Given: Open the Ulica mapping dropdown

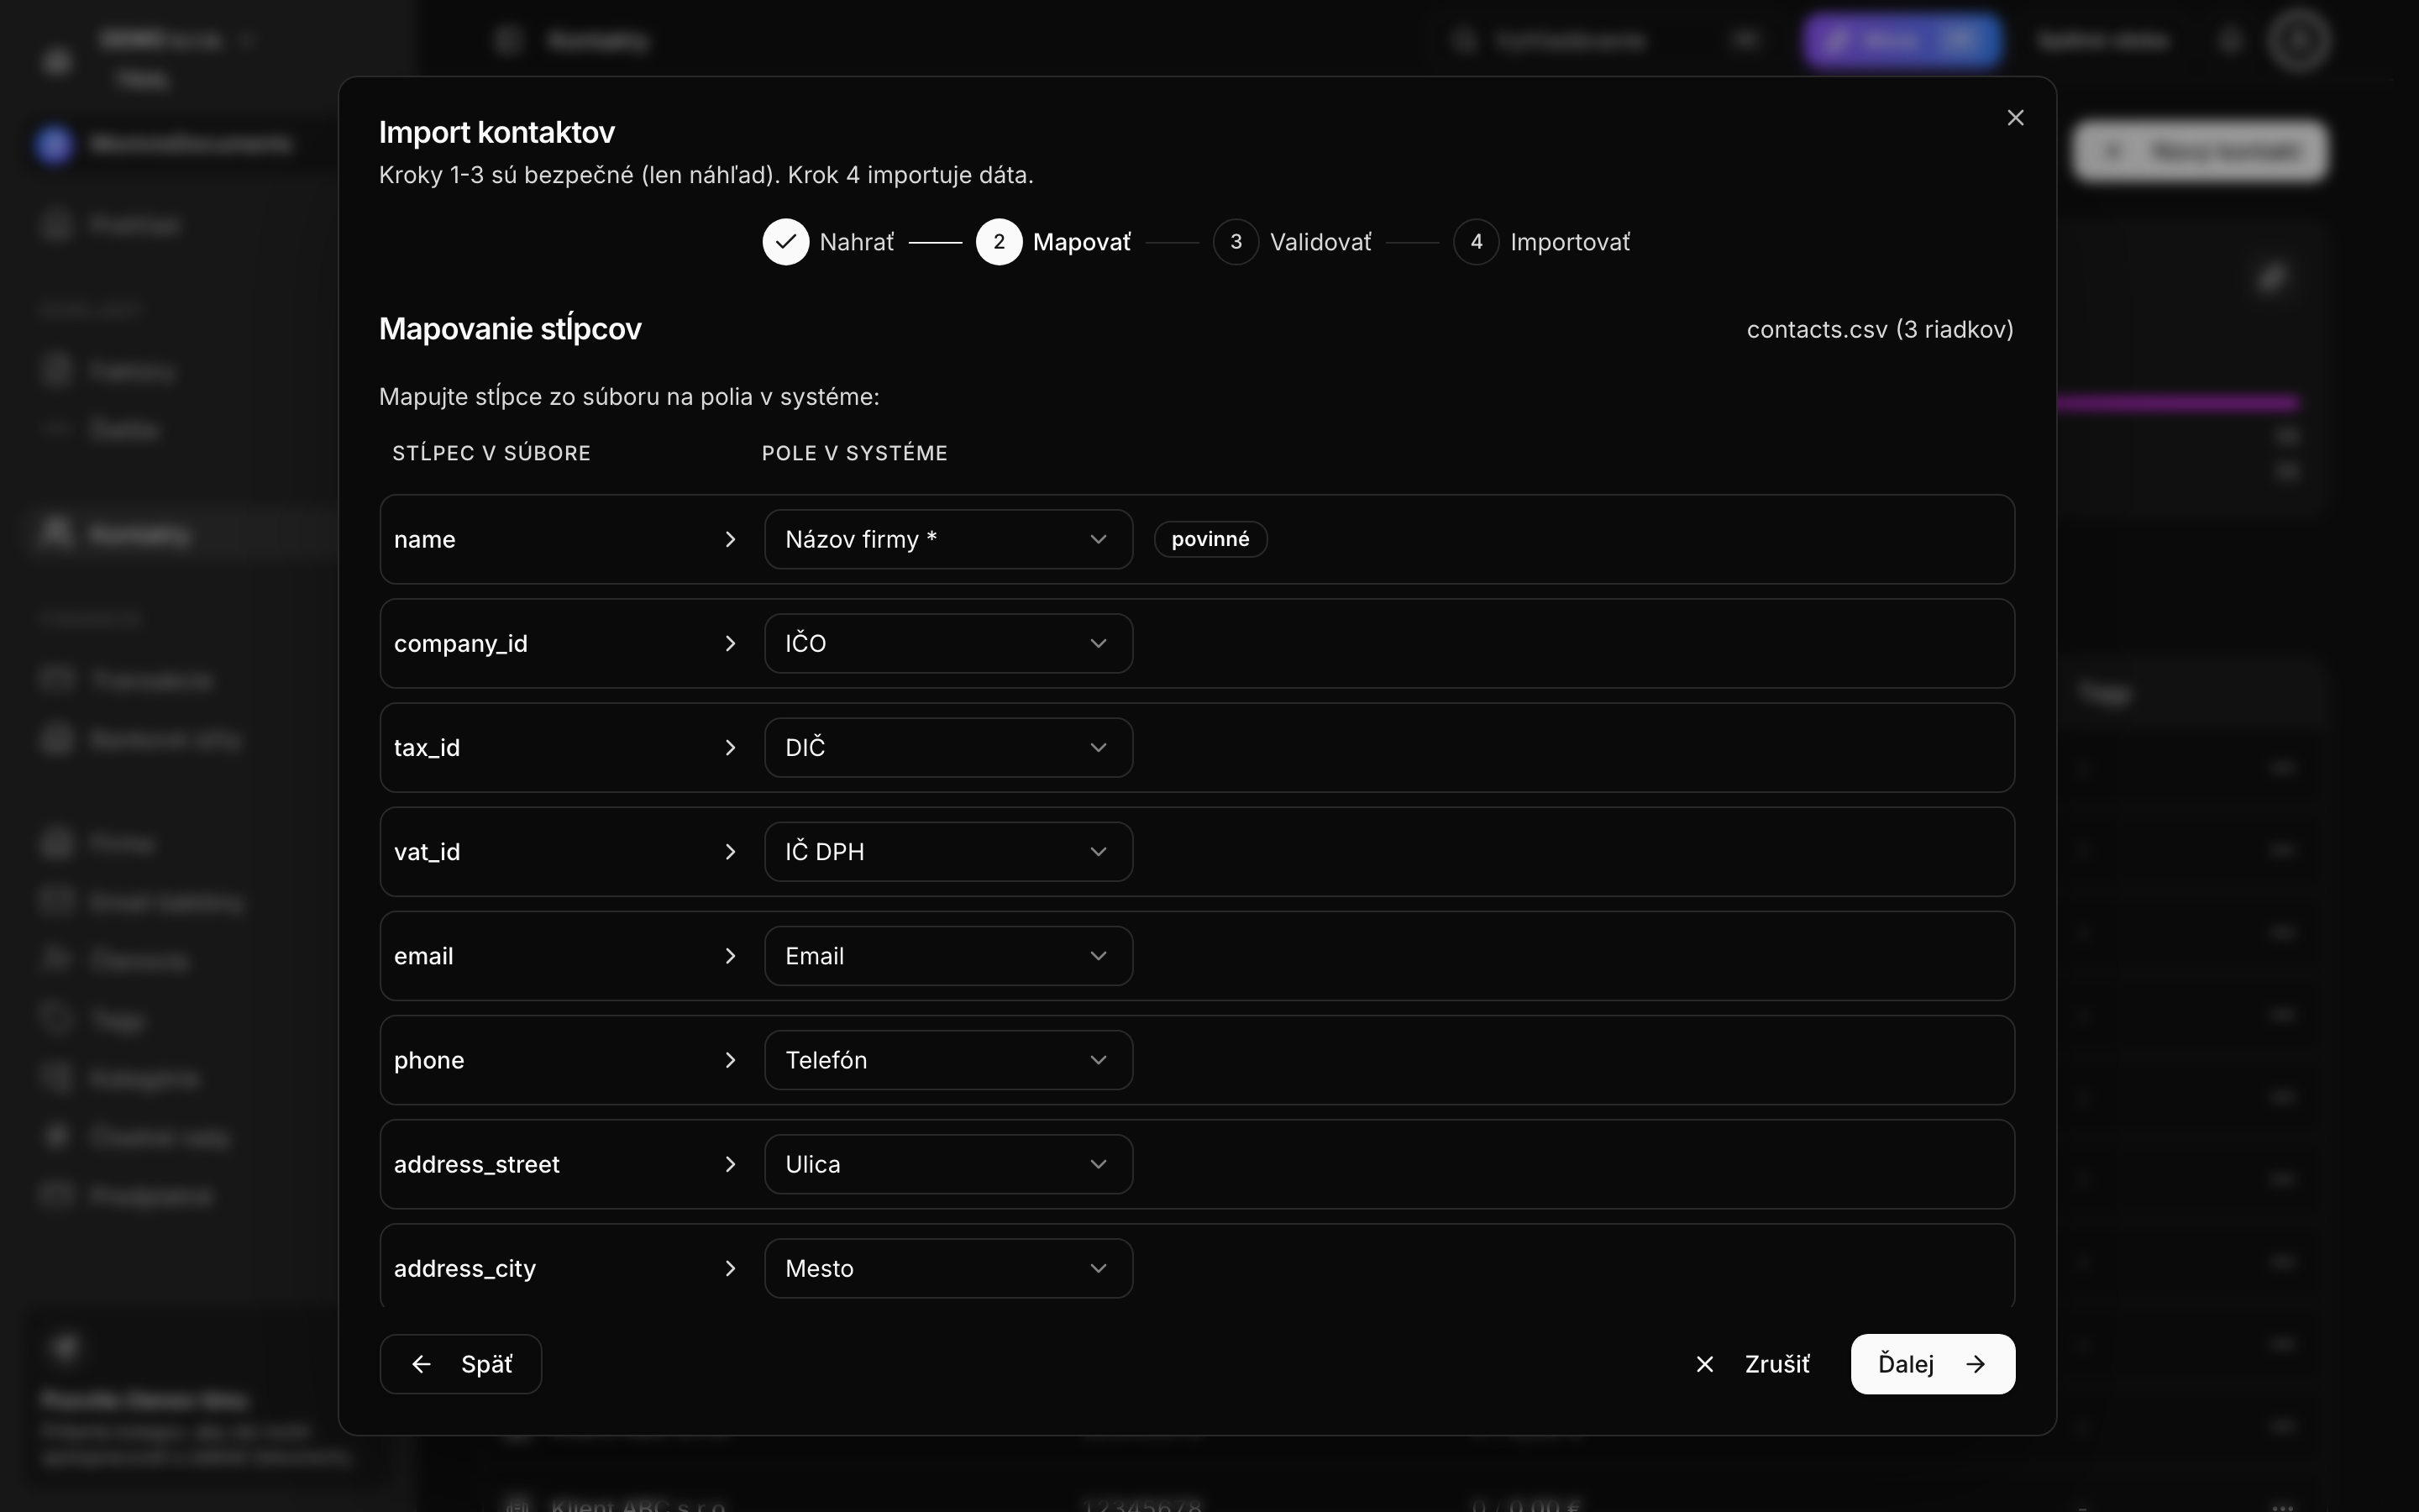Looking at the screenshot, I should click(x=948, y=1164).
